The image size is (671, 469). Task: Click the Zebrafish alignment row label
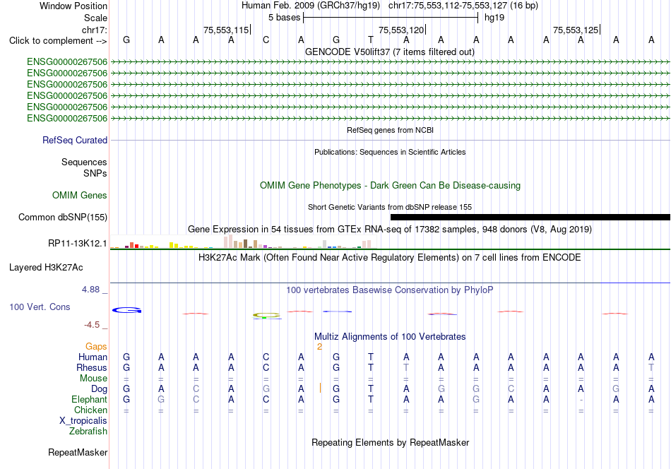point(88,431)
